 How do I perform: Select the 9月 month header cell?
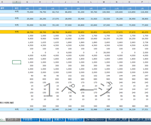tap(91, 8)
